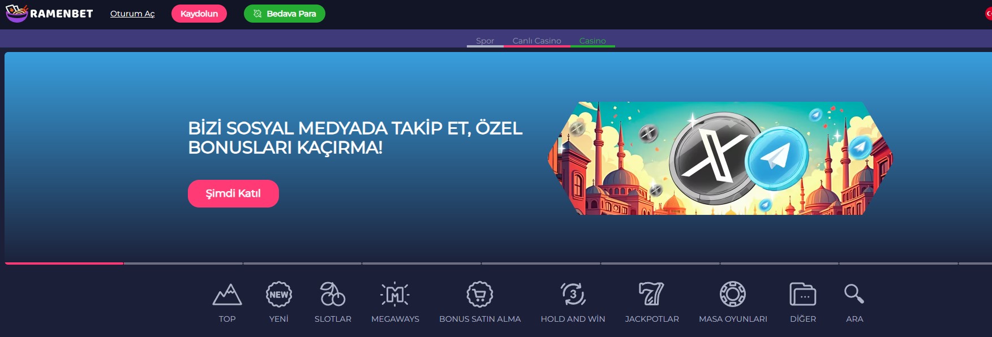
Task: Click the Kaydolun button
Action: click(199, 14)
